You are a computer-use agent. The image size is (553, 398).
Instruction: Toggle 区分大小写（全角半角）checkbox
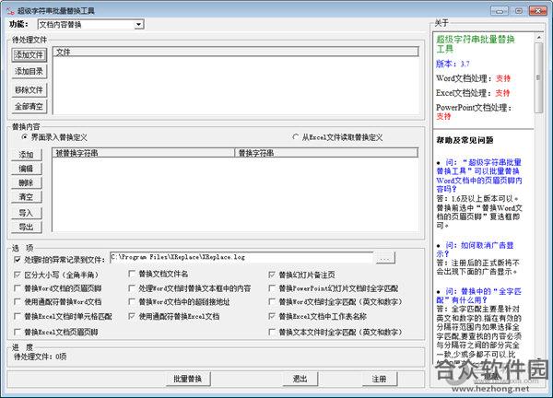point(18,275)
